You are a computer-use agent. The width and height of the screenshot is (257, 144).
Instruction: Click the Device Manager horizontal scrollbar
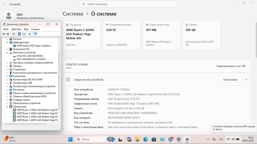[x=26, y=124]
